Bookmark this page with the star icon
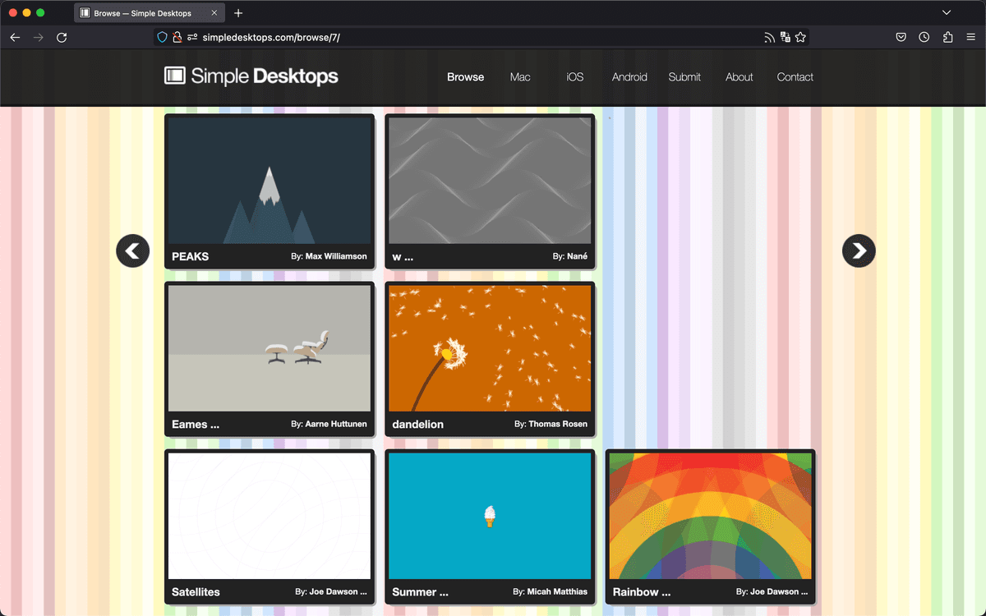986x616 pixels. [800, 37]
